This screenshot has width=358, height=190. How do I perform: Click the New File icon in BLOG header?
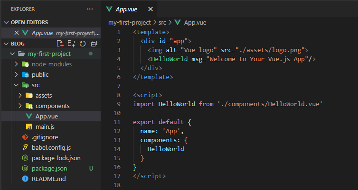click(60, 44)
